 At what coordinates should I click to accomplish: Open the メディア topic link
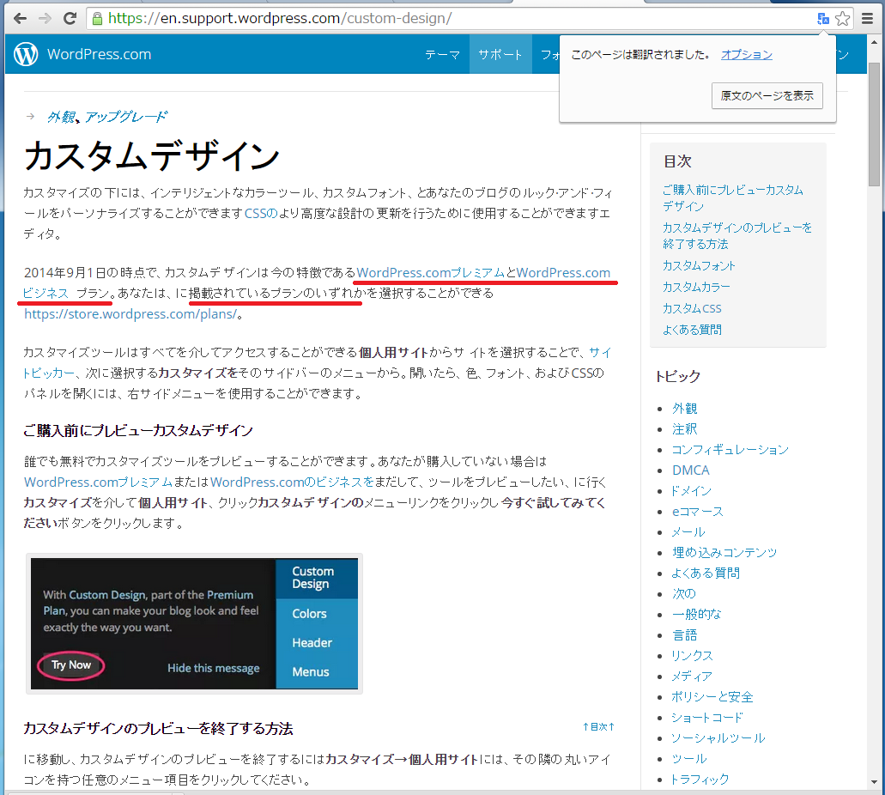692,677
